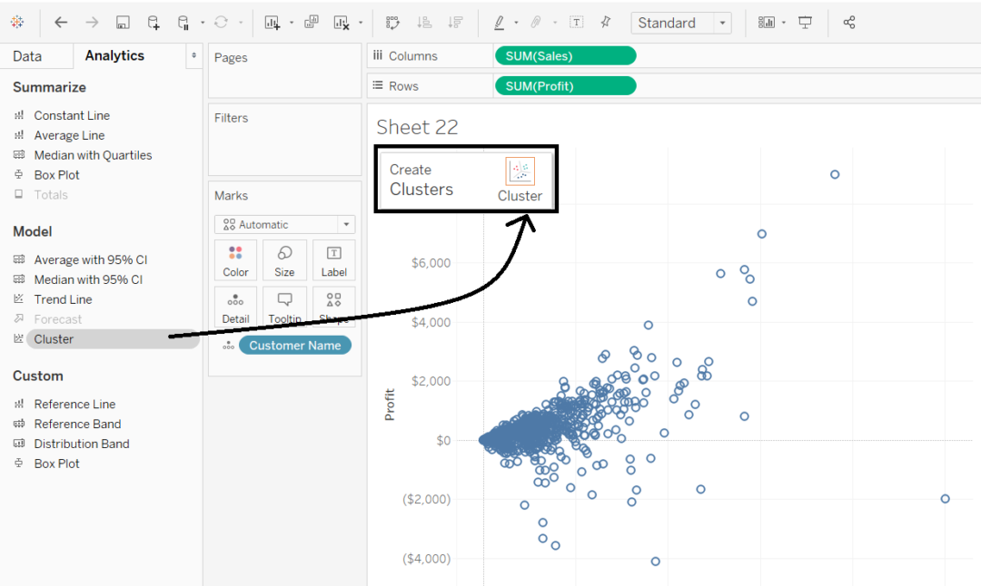Click the Share workbook icon
The height and width of the screenshot is (586, 981).
(x=849, y=20)
